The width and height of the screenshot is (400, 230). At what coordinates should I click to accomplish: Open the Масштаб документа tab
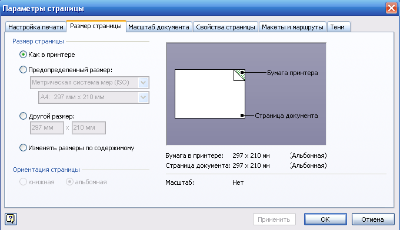coord(159,27)
